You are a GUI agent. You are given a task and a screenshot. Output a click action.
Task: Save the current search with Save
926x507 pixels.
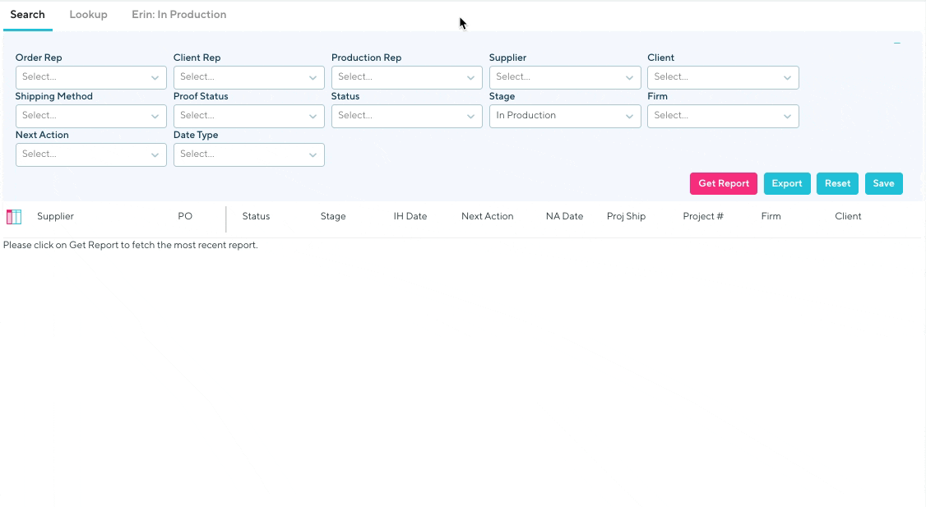pyautogui.click(x=883, y=183)
